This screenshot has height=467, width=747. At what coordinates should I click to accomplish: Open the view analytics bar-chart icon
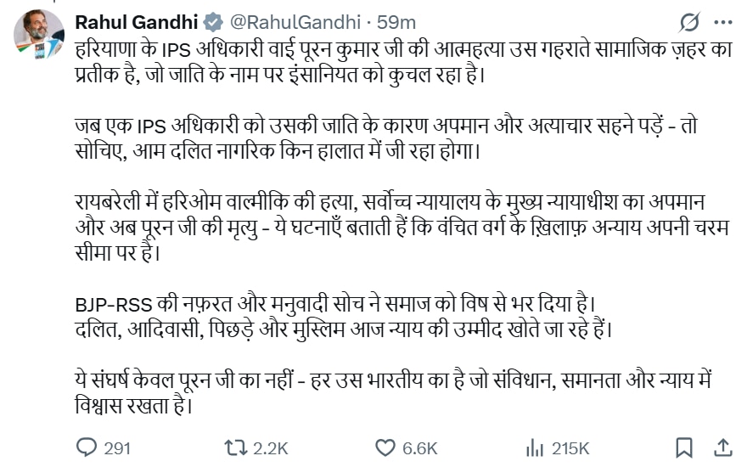535,447
